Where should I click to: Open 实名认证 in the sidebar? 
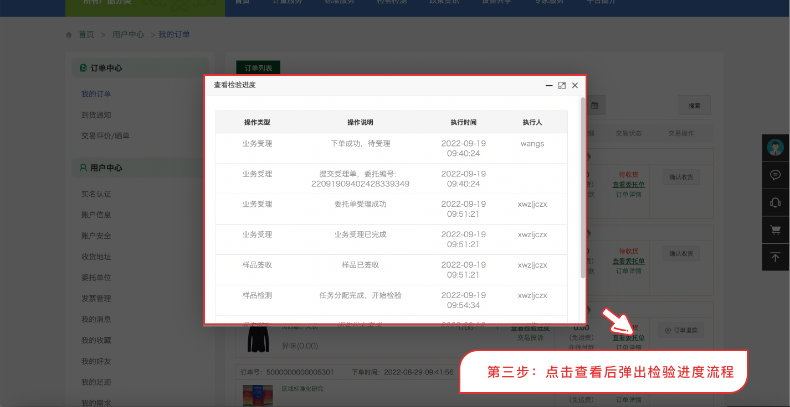click(96, 194)
